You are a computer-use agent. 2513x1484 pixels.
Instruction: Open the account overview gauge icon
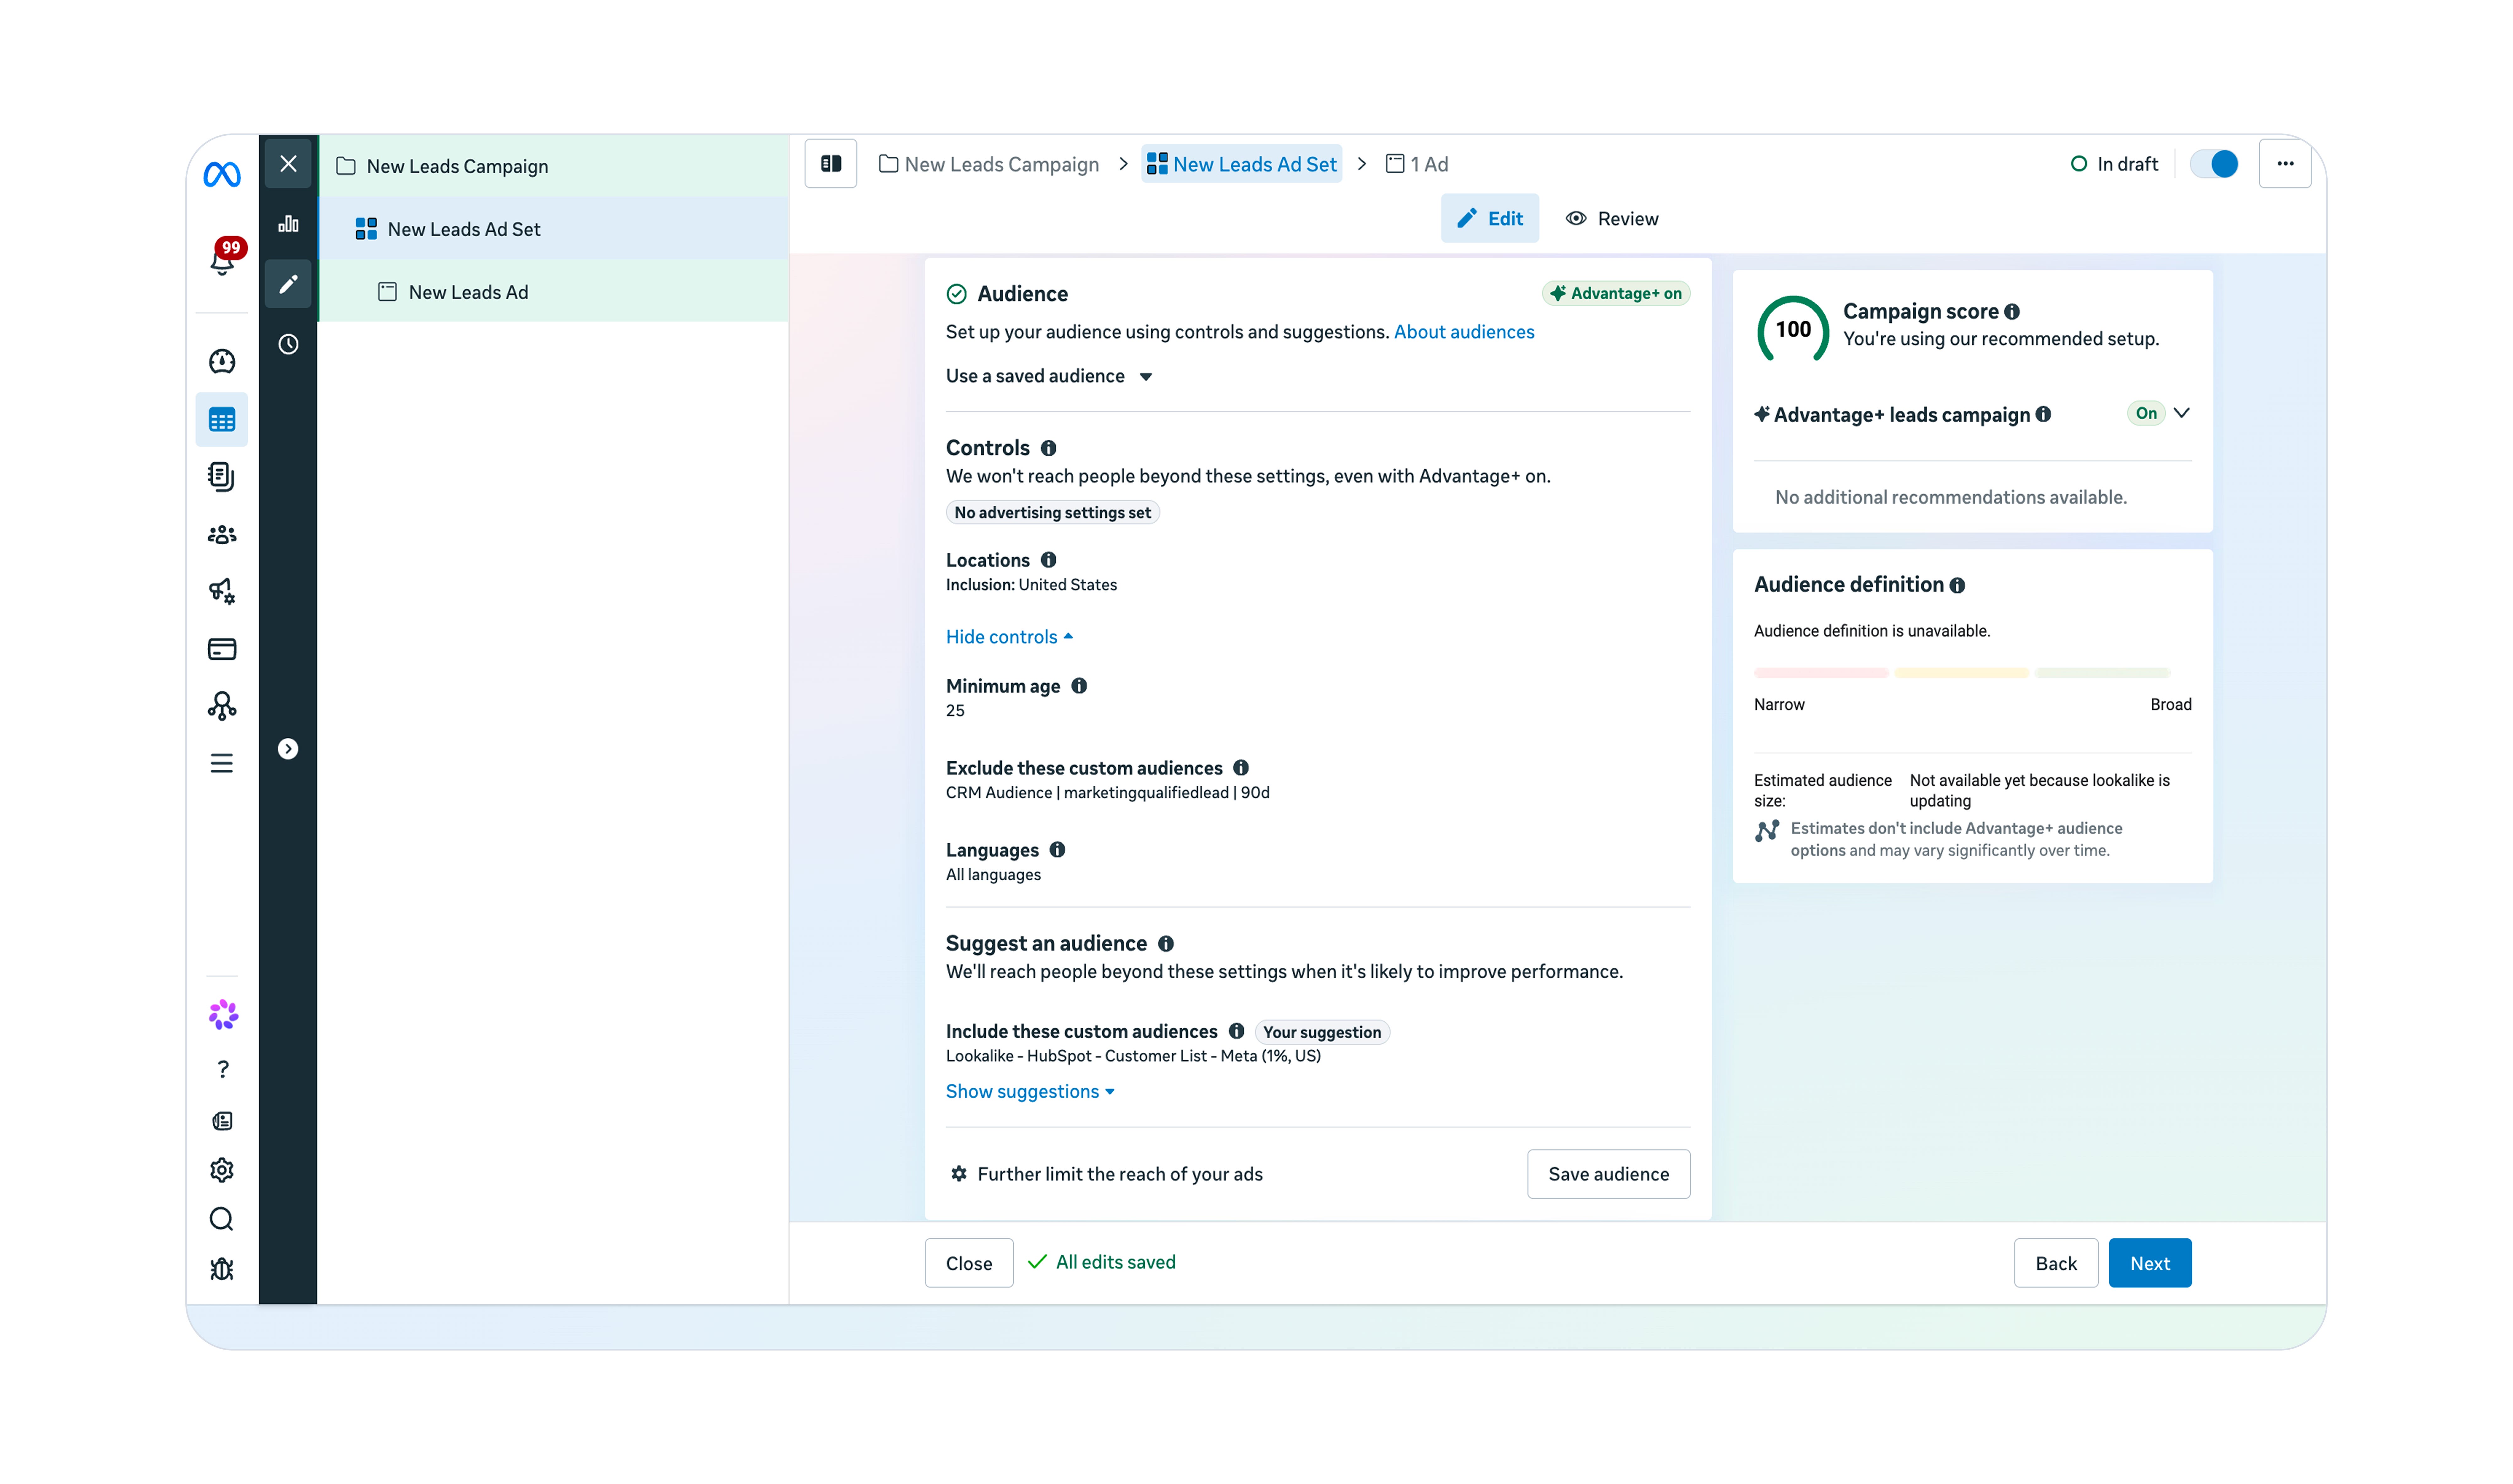coord(222,361)
